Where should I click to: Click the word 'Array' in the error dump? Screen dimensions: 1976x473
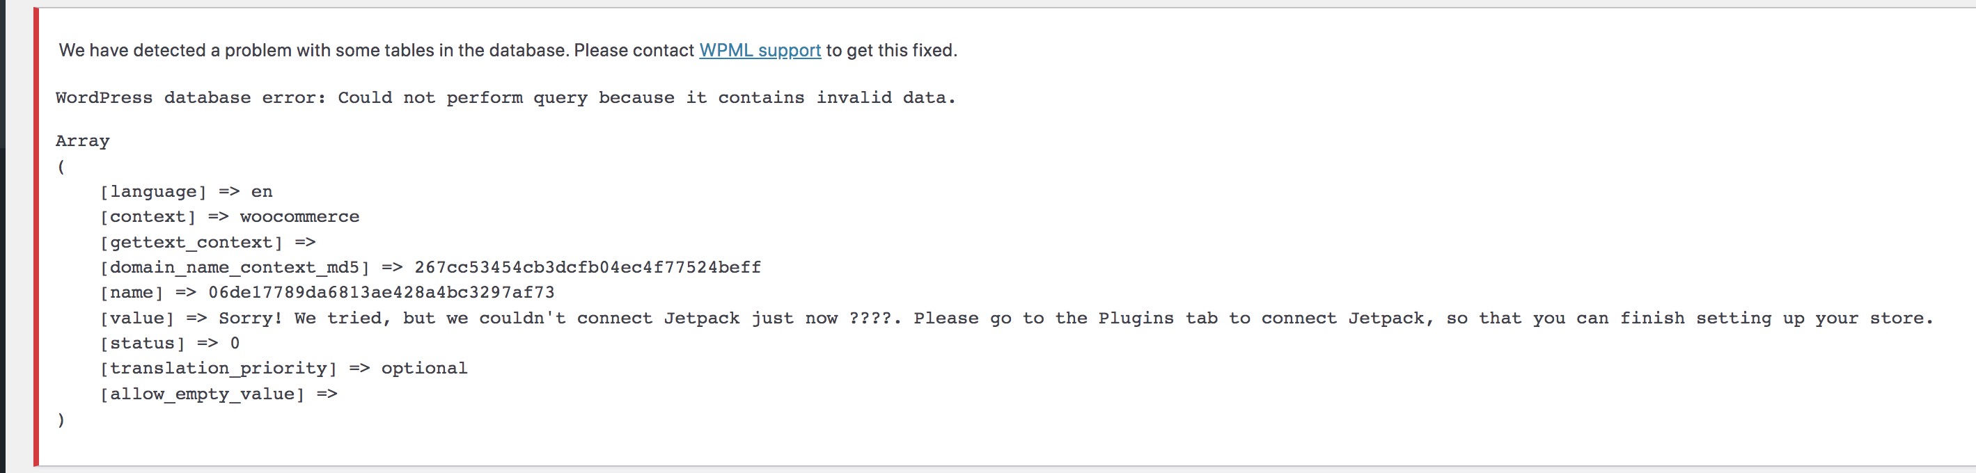coord(83,141)
